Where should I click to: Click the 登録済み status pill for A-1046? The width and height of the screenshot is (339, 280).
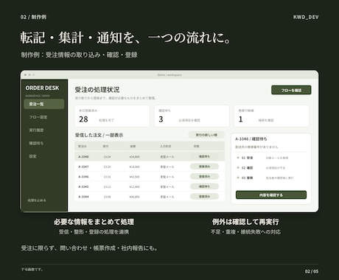click(204, 177)
